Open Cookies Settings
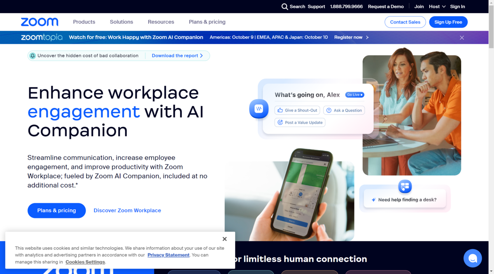494x274 pixels. pos(85,262)
